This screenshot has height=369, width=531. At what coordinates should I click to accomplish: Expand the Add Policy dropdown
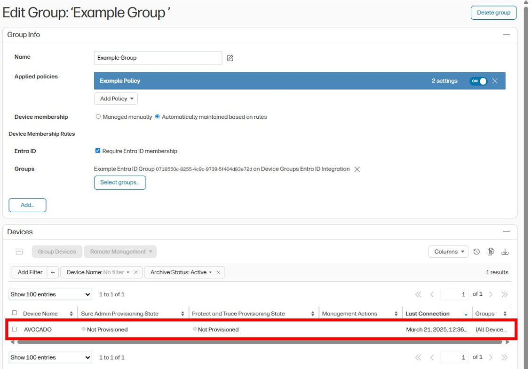pos(116,99)
